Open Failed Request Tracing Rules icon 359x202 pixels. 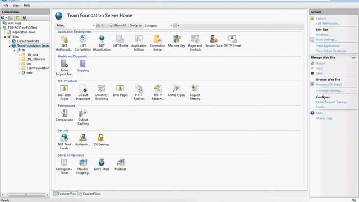point(64,67)
